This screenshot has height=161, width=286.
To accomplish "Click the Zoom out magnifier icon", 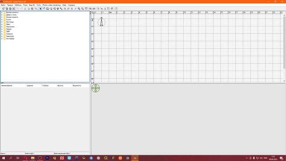I will point(82,8).
